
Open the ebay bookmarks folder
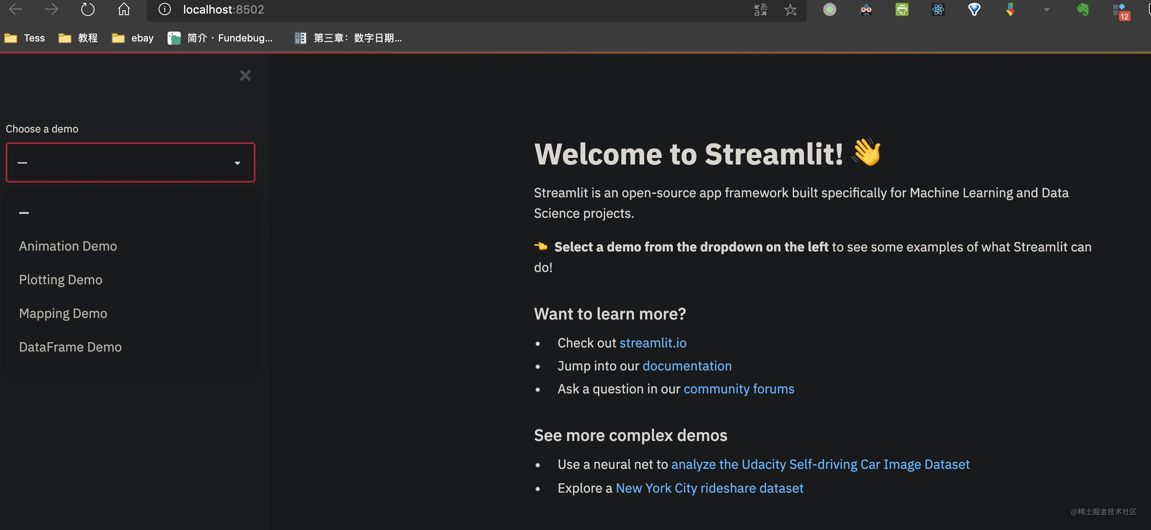click(132, 38)
